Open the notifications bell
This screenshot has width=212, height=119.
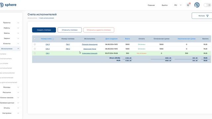click(x=188, y=5)
